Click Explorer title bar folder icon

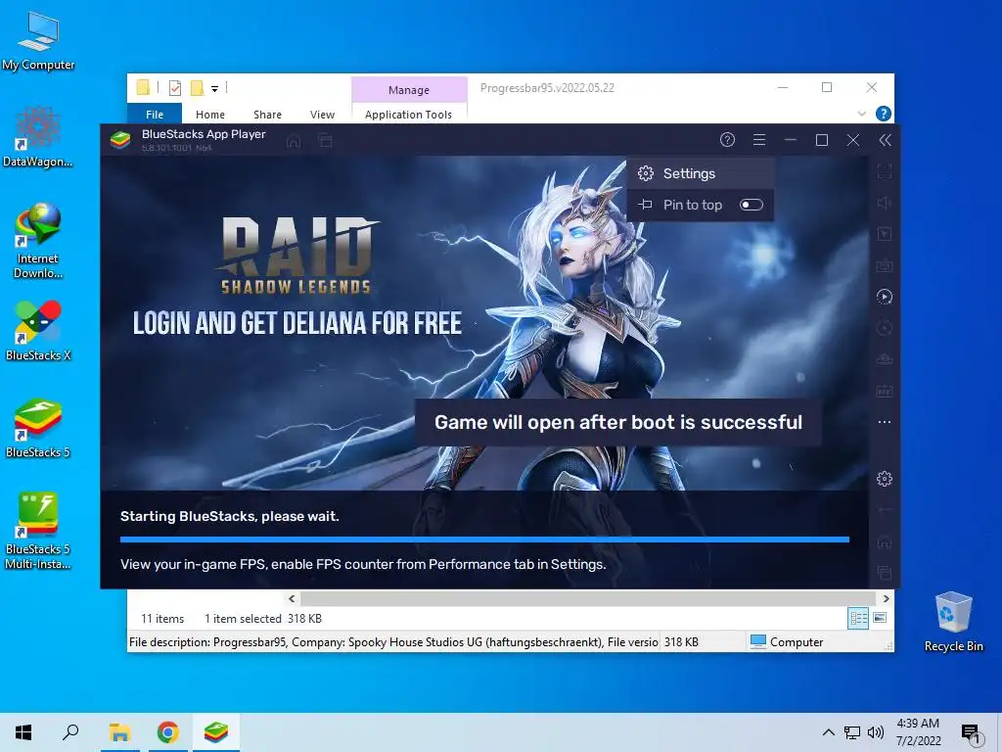143,87
